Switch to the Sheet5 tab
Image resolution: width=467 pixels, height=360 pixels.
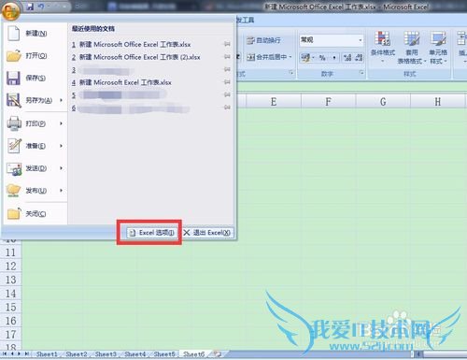164,354
